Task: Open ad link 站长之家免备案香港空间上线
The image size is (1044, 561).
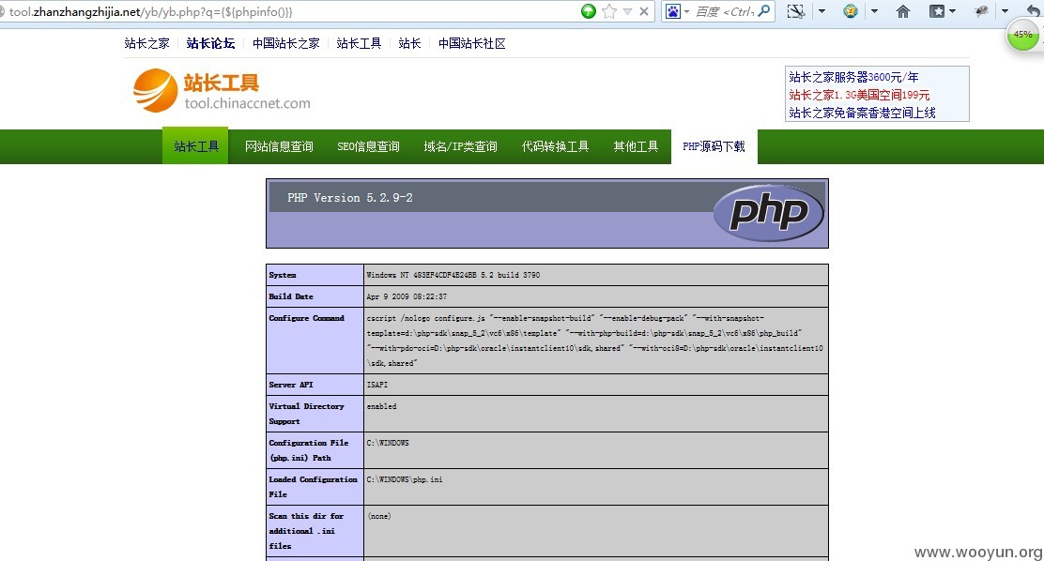Action: coord(862,114)
